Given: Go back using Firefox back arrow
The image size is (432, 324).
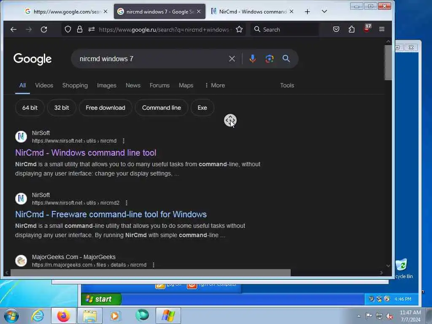Looking at the screenshot, I should pyautogui.click(x=13, y=30).
